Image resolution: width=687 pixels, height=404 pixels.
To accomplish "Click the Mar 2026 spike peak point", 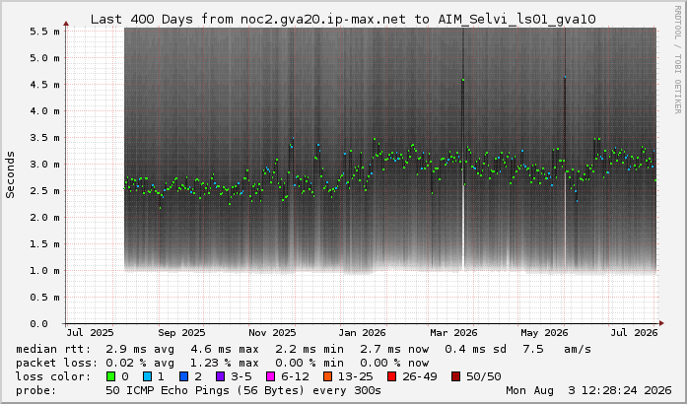I will click(463, 80).
